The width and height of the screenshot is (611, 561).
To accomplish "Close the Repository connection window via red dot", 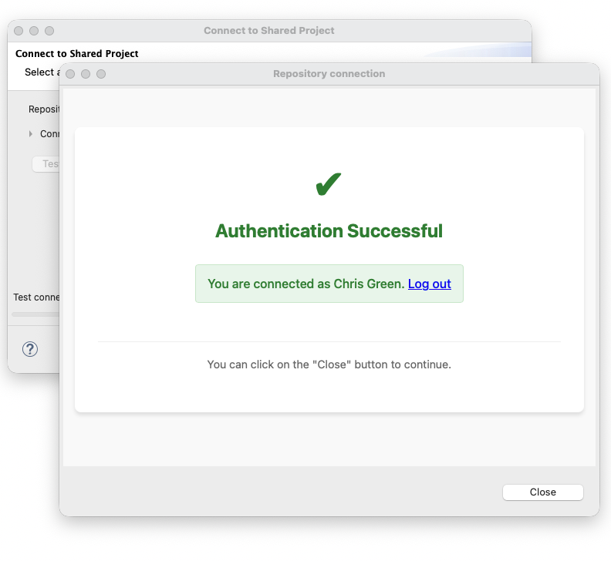I will (70, 74).
